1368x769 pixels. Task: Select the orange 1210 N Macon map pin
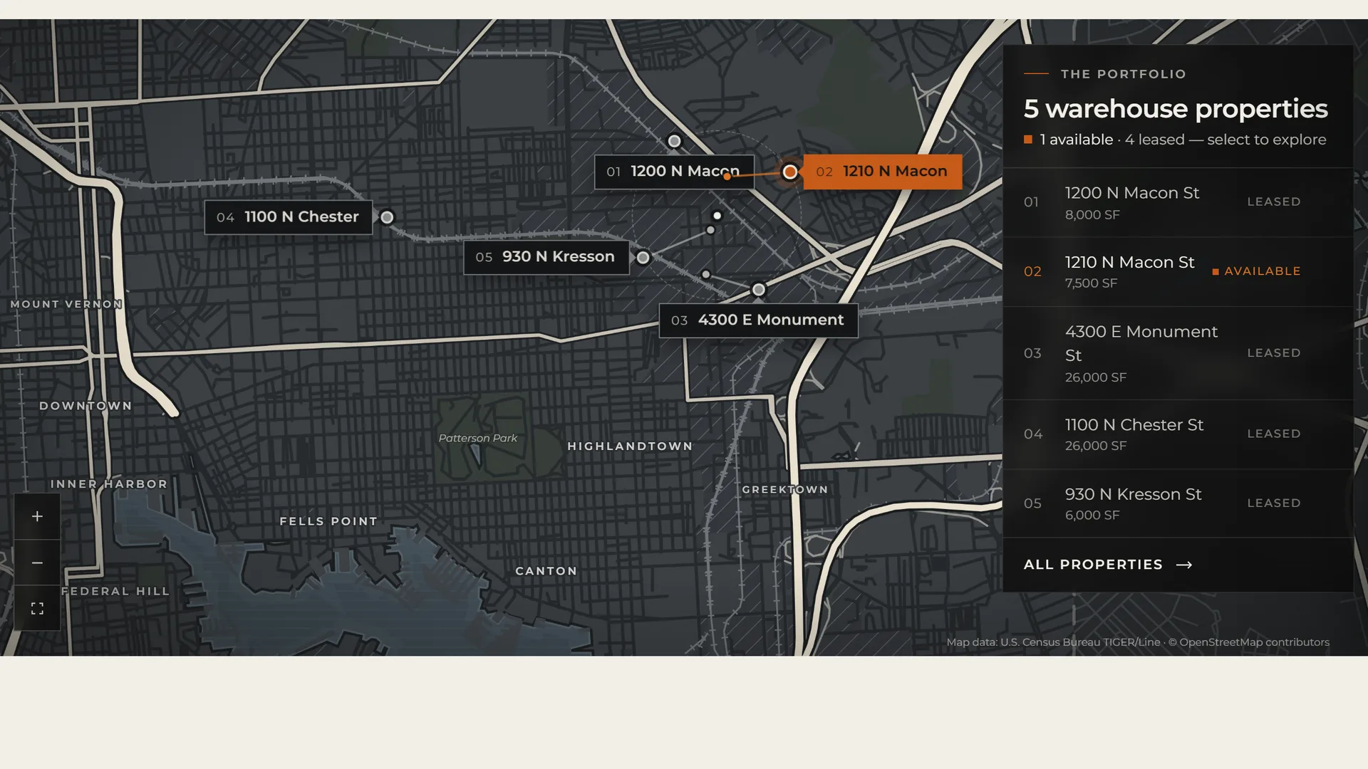click(x=789, y=172)
